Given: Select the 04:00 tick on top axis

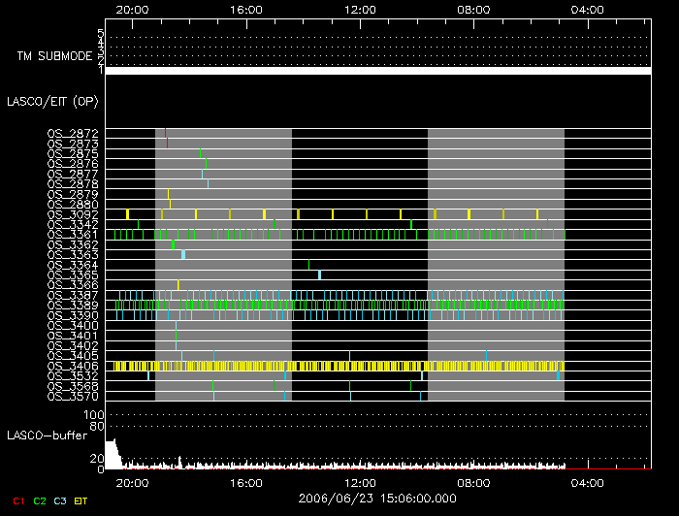Looking at the screenshot, I should coord(589,10).
